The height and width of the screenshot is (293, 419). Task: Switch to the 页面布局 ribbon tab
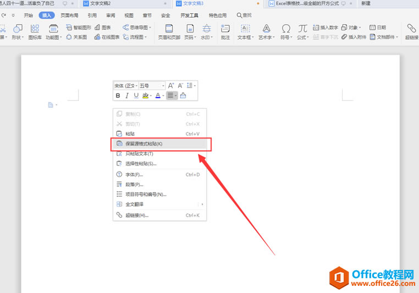pyautogui.click(x=69, y=15)
